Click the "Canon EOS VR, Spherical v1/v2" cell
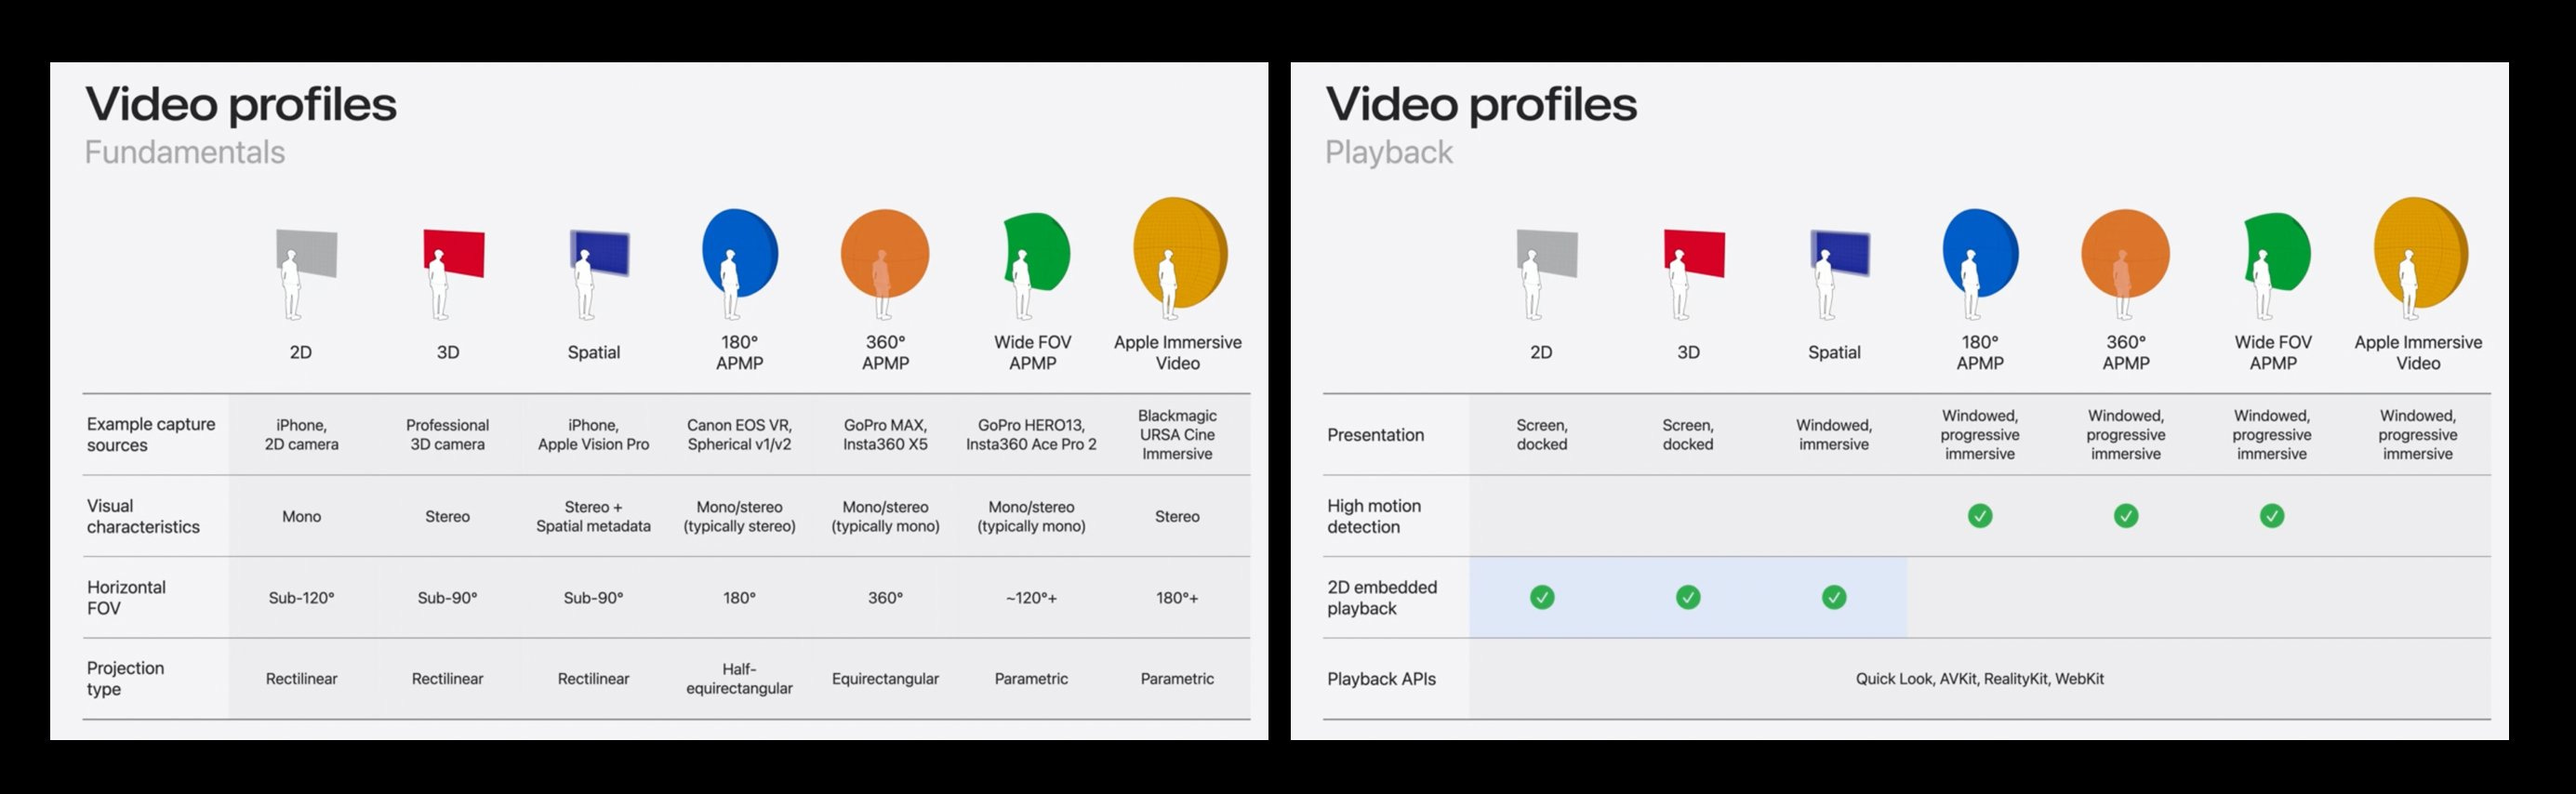 pyautogui.click(x=739, y=434)
